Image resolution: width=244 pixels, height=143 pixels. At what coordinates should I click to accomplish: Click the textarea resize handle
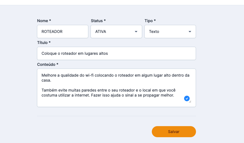(190, 102)
